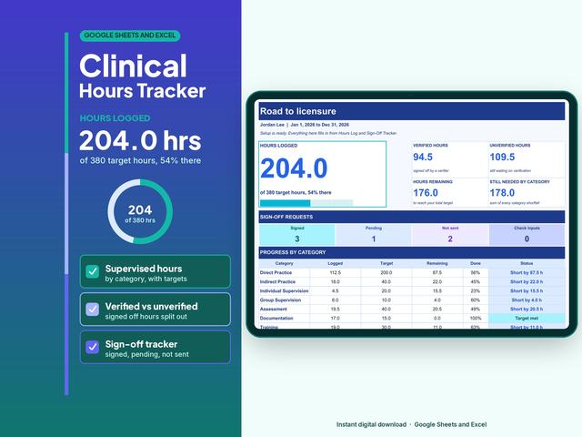Click the 204 of 380 hrs donut chart
This screenshot has height=437, width=582.
pyautogui.click(x=140, y=211)
